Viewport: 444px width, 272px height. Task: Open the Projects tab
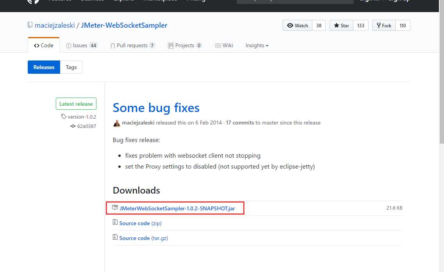point(185,45)
